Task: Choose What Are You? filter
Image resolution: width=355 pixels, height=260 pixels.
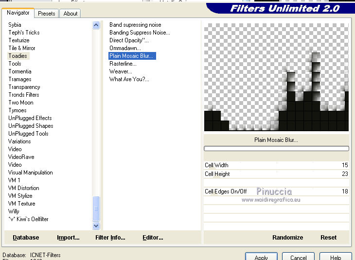Action: tap(129, 79)
